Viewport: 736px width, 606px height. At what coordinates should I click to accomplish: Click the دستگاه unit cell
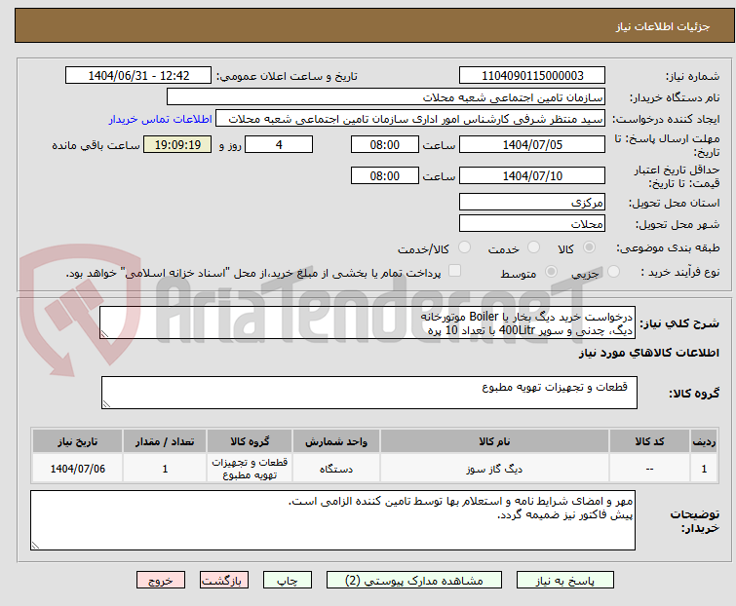(336, 469)
